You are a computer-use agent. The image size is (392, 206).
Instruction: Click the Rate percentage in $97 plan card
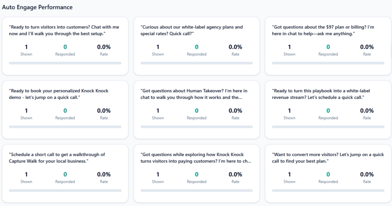pyautogui.click(x=367, y=47)
